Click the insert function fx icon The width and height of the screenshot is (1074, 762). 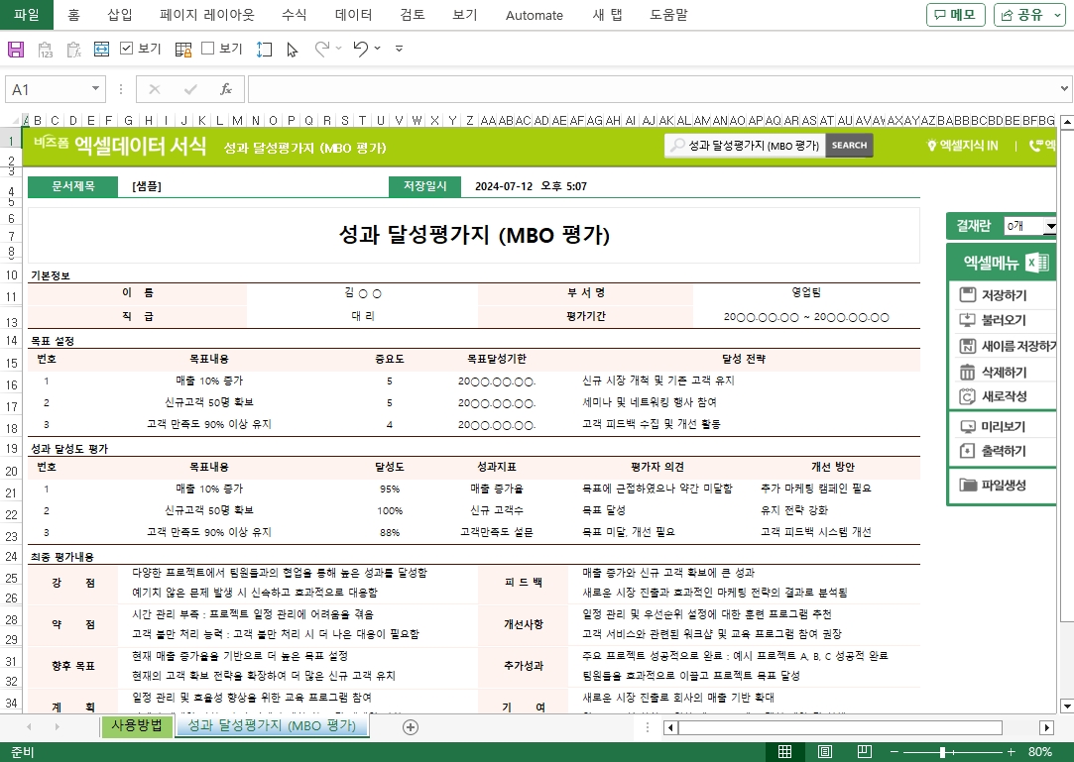click(x=225, y=89)
